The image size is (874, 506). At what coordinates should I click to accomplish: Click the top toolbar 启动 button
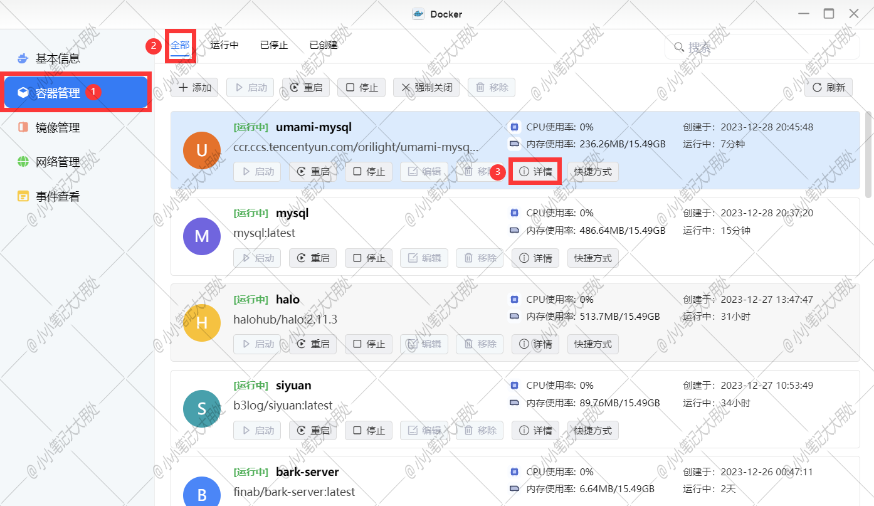250,88
